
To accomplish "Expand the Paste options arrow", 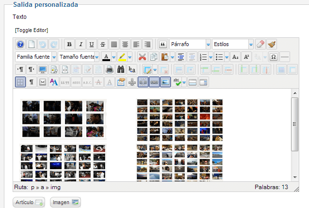I will click(x=172, y=57).
